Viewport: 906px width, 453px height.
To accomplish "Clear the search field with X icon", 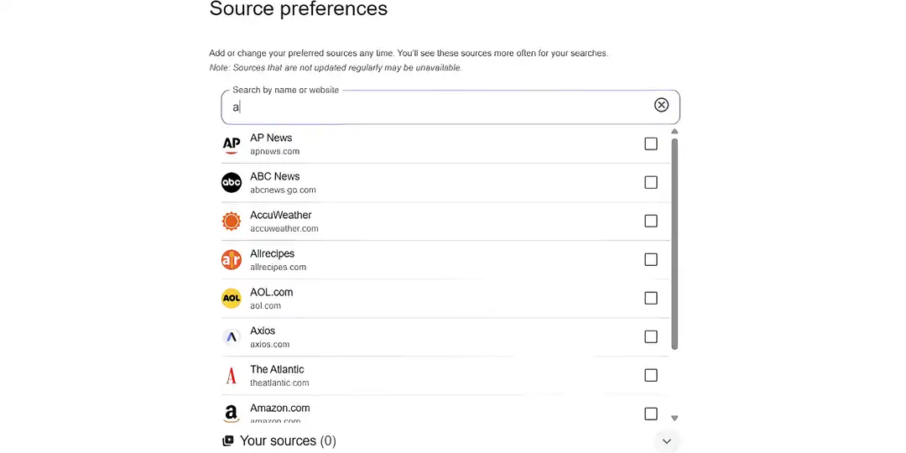I will (x=661, y=105).
